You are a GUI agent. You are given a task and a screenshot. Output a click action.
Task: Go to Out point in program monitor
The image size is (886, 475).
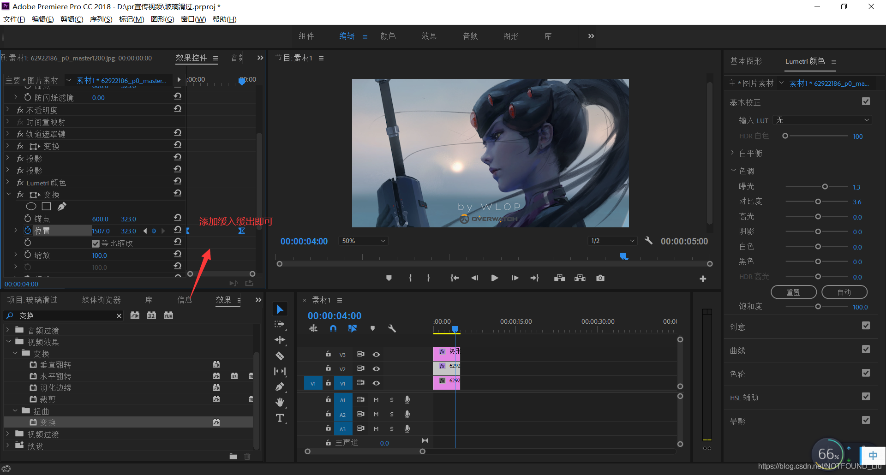tap(535, 278)
